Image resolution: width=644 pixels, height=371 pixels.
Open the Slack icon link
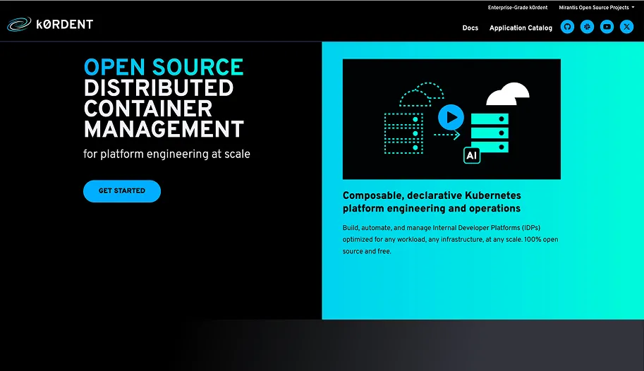587,27
